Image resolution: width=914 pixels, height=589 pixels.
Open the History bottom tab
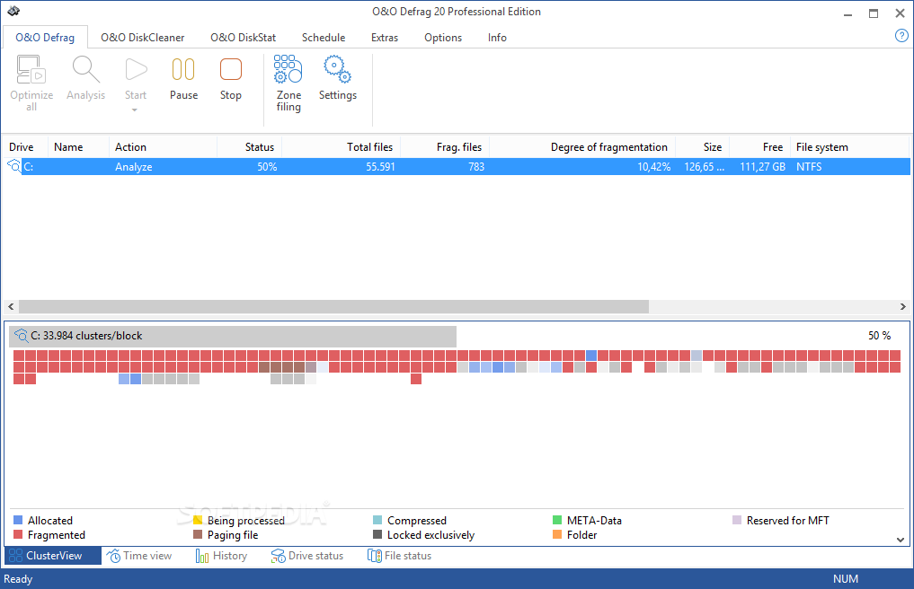point(221,556)
